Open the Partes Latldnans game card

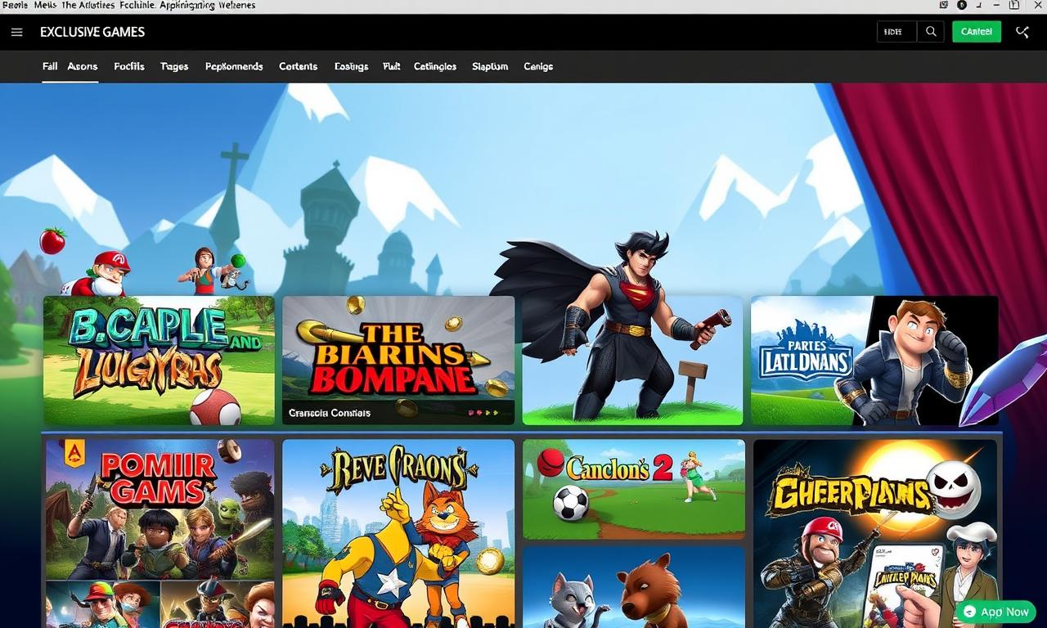click(874, 361)
